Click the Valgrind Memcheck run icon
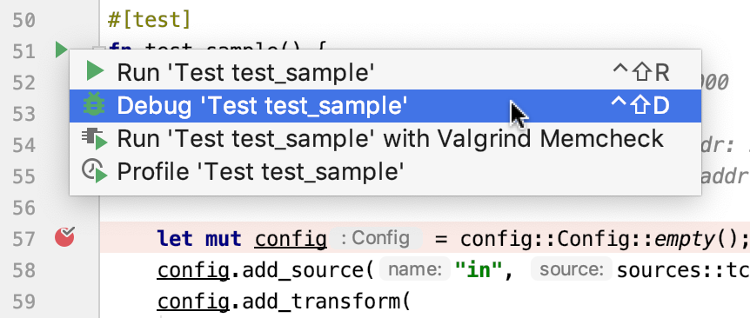This screenshot has width=750, height=318. [x=94, y=138]
